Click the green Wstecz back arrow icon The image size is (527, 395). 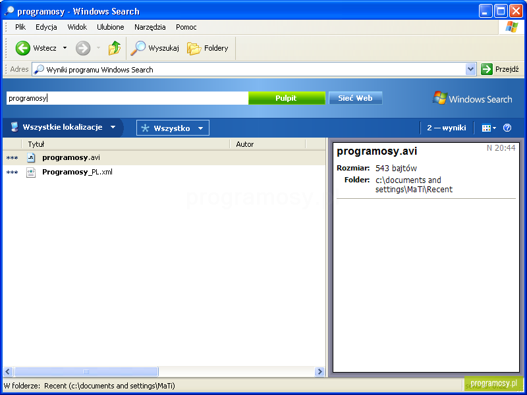23,48
